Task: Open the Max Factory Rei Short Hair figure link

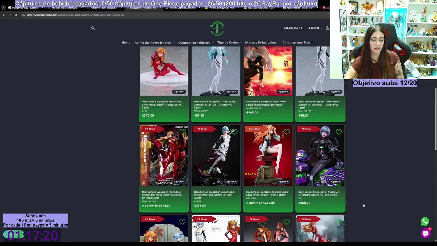Action: 320,105
